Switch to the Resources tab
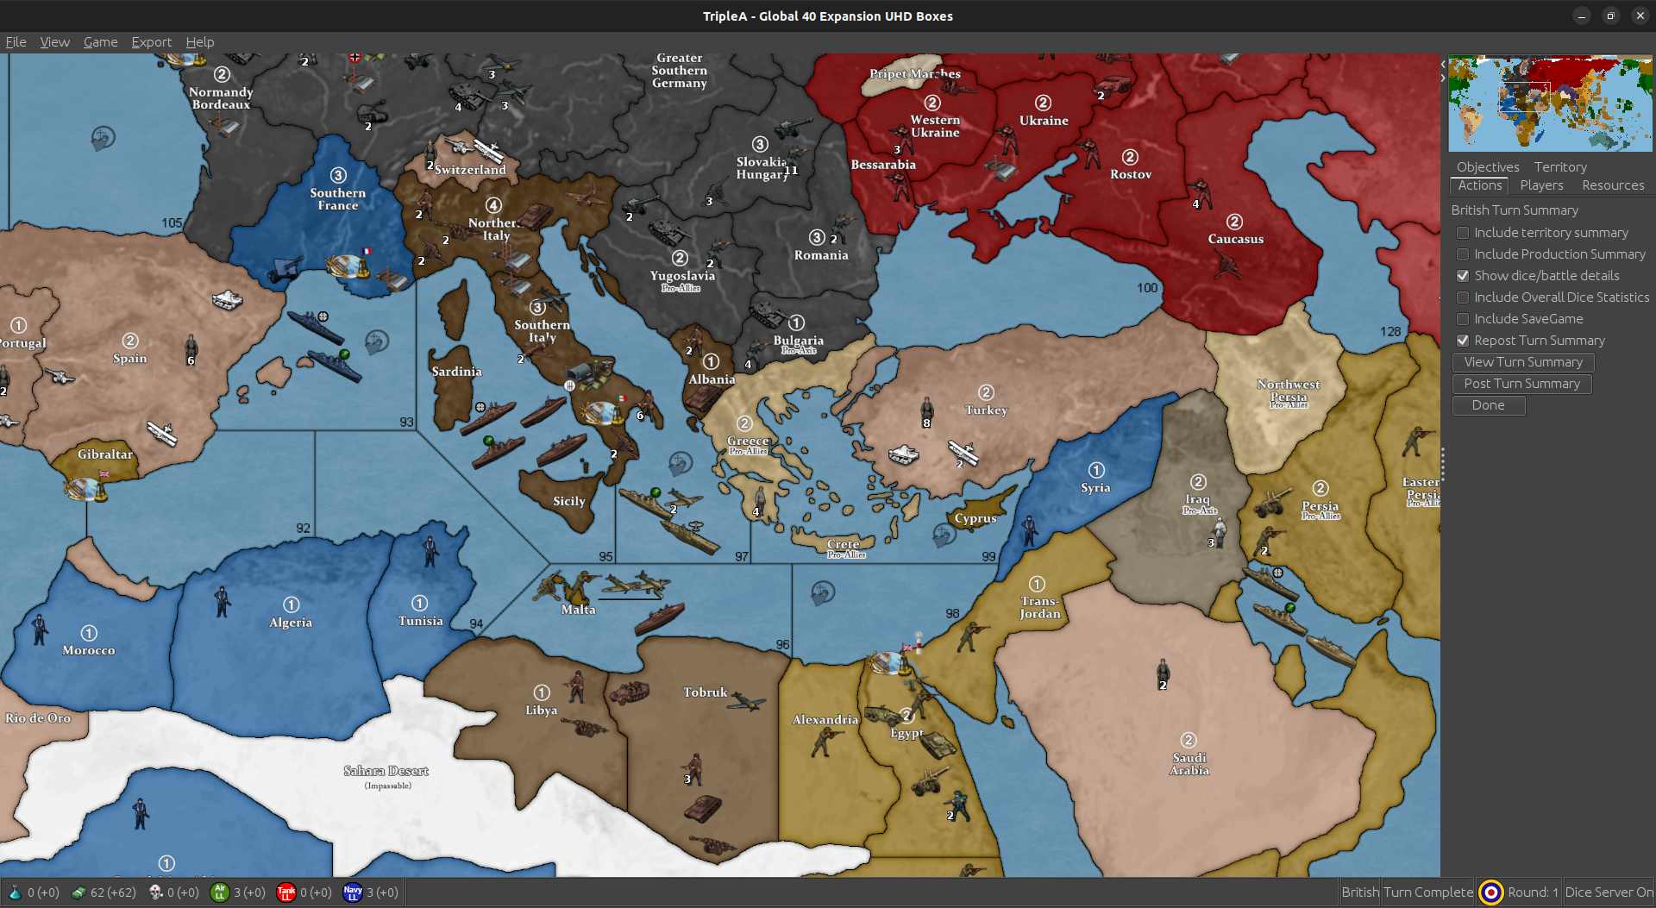 pos(1613,185)
